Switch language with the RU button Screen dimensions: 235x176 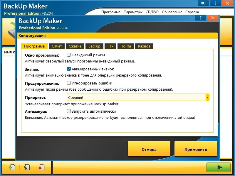point(203,3)
